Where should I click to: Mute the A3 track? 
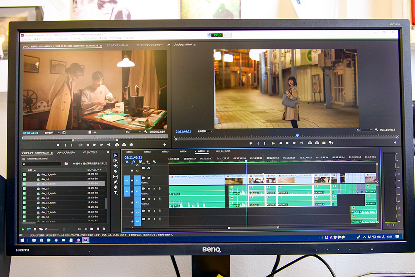pos(149,211)
